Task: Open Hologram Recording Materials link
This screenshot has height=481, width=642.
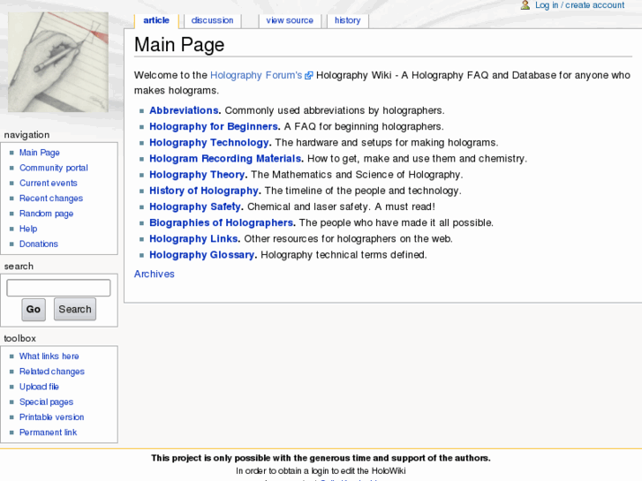Action: 225,159
